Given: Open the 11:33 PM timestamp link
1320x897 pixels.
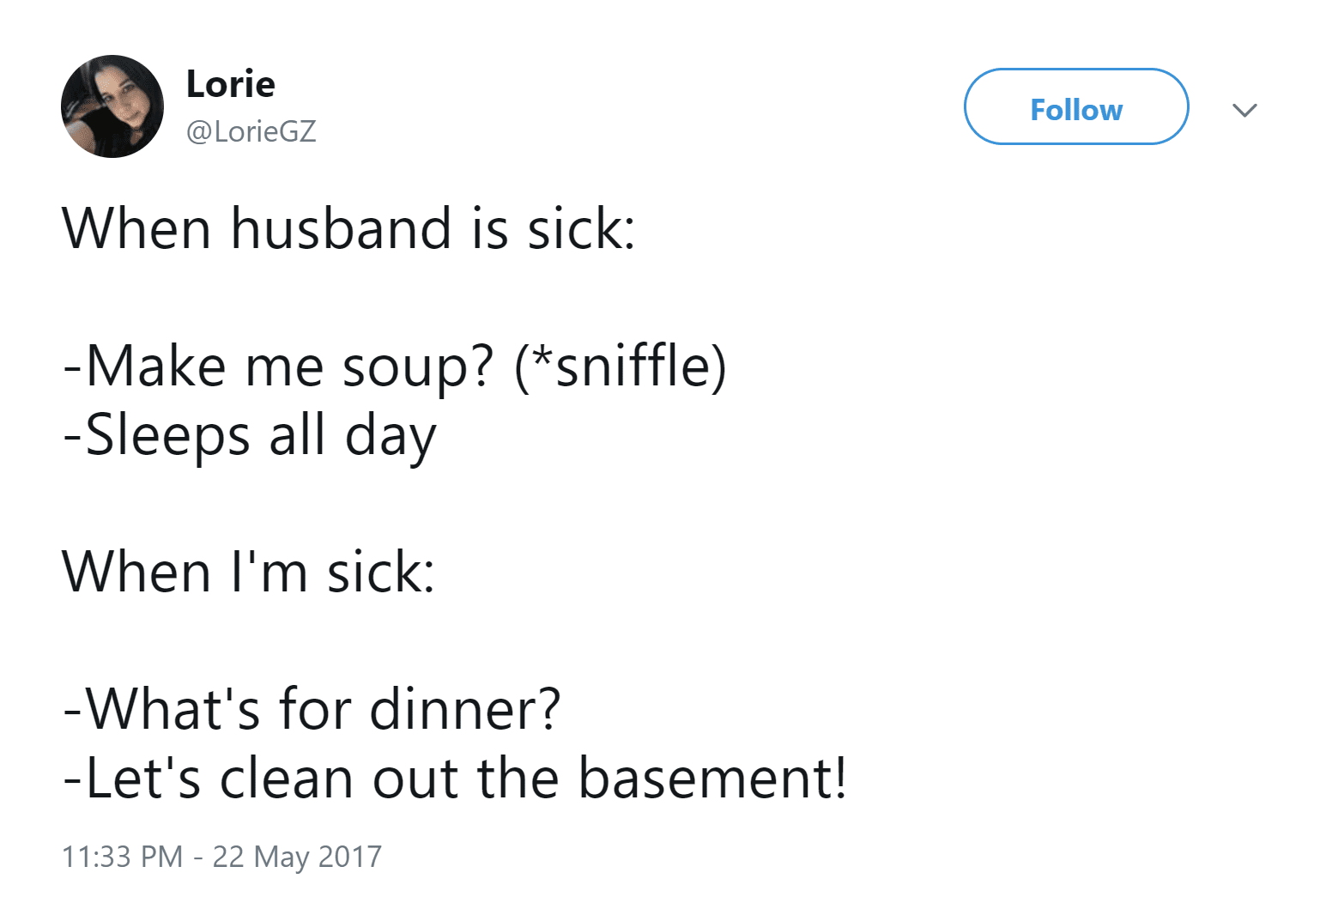Looking at the screenshot, I should coord(122,857).
